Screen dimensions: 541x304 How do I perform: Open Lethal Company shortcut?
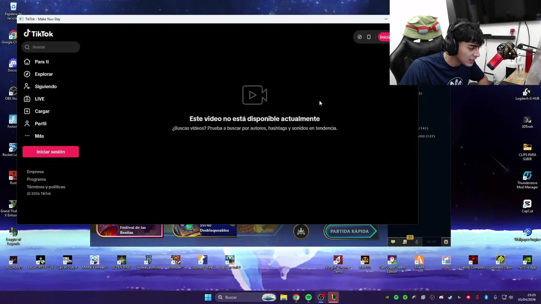(473, 262)
